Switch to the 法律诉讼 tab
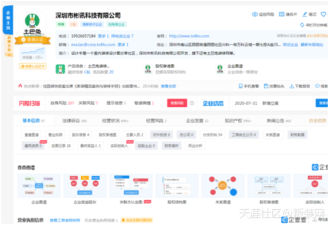 [x=74, y=121]
